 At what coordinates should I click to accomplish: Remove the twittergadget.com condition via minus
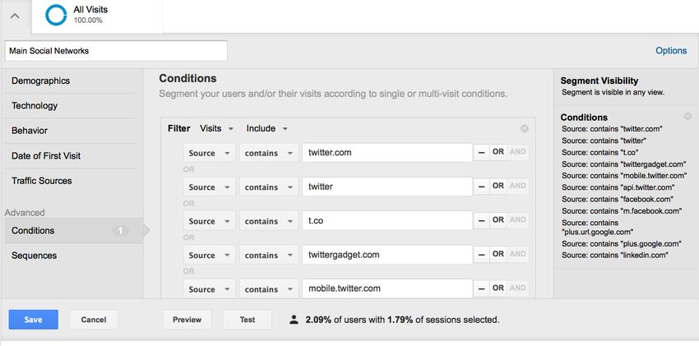point(481,254)
